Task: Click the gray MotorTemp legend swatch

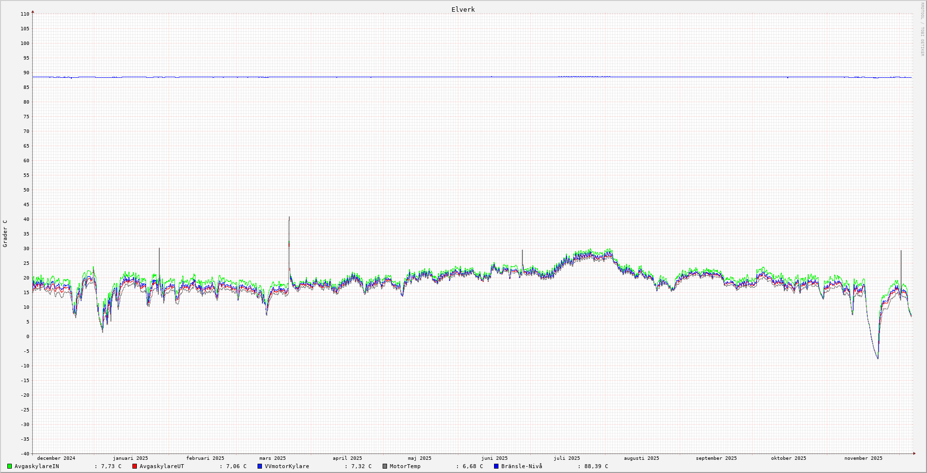Action: (x=385, y=466)
